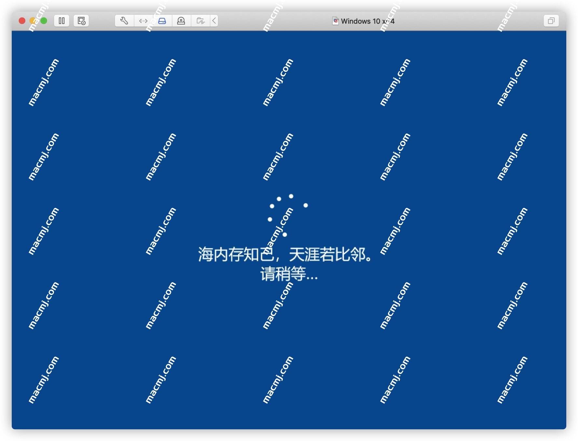This screenshot has height=441, width=578.
Task: Click the blue hard disk icon
Action: [162, 21]
